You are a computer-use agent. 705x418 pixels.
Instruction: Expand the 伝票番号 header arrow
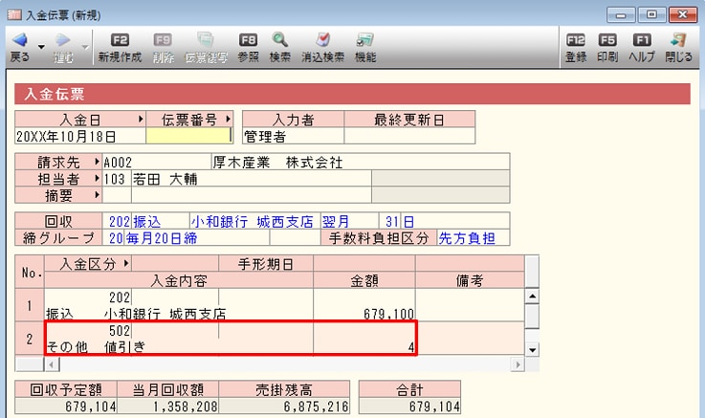point(228,120)
